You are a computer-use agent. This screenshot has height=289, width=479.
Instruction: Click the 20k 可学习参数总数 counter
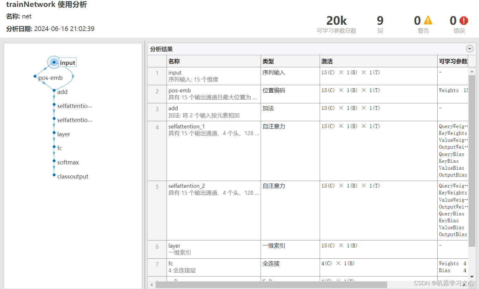coord(337,24)
